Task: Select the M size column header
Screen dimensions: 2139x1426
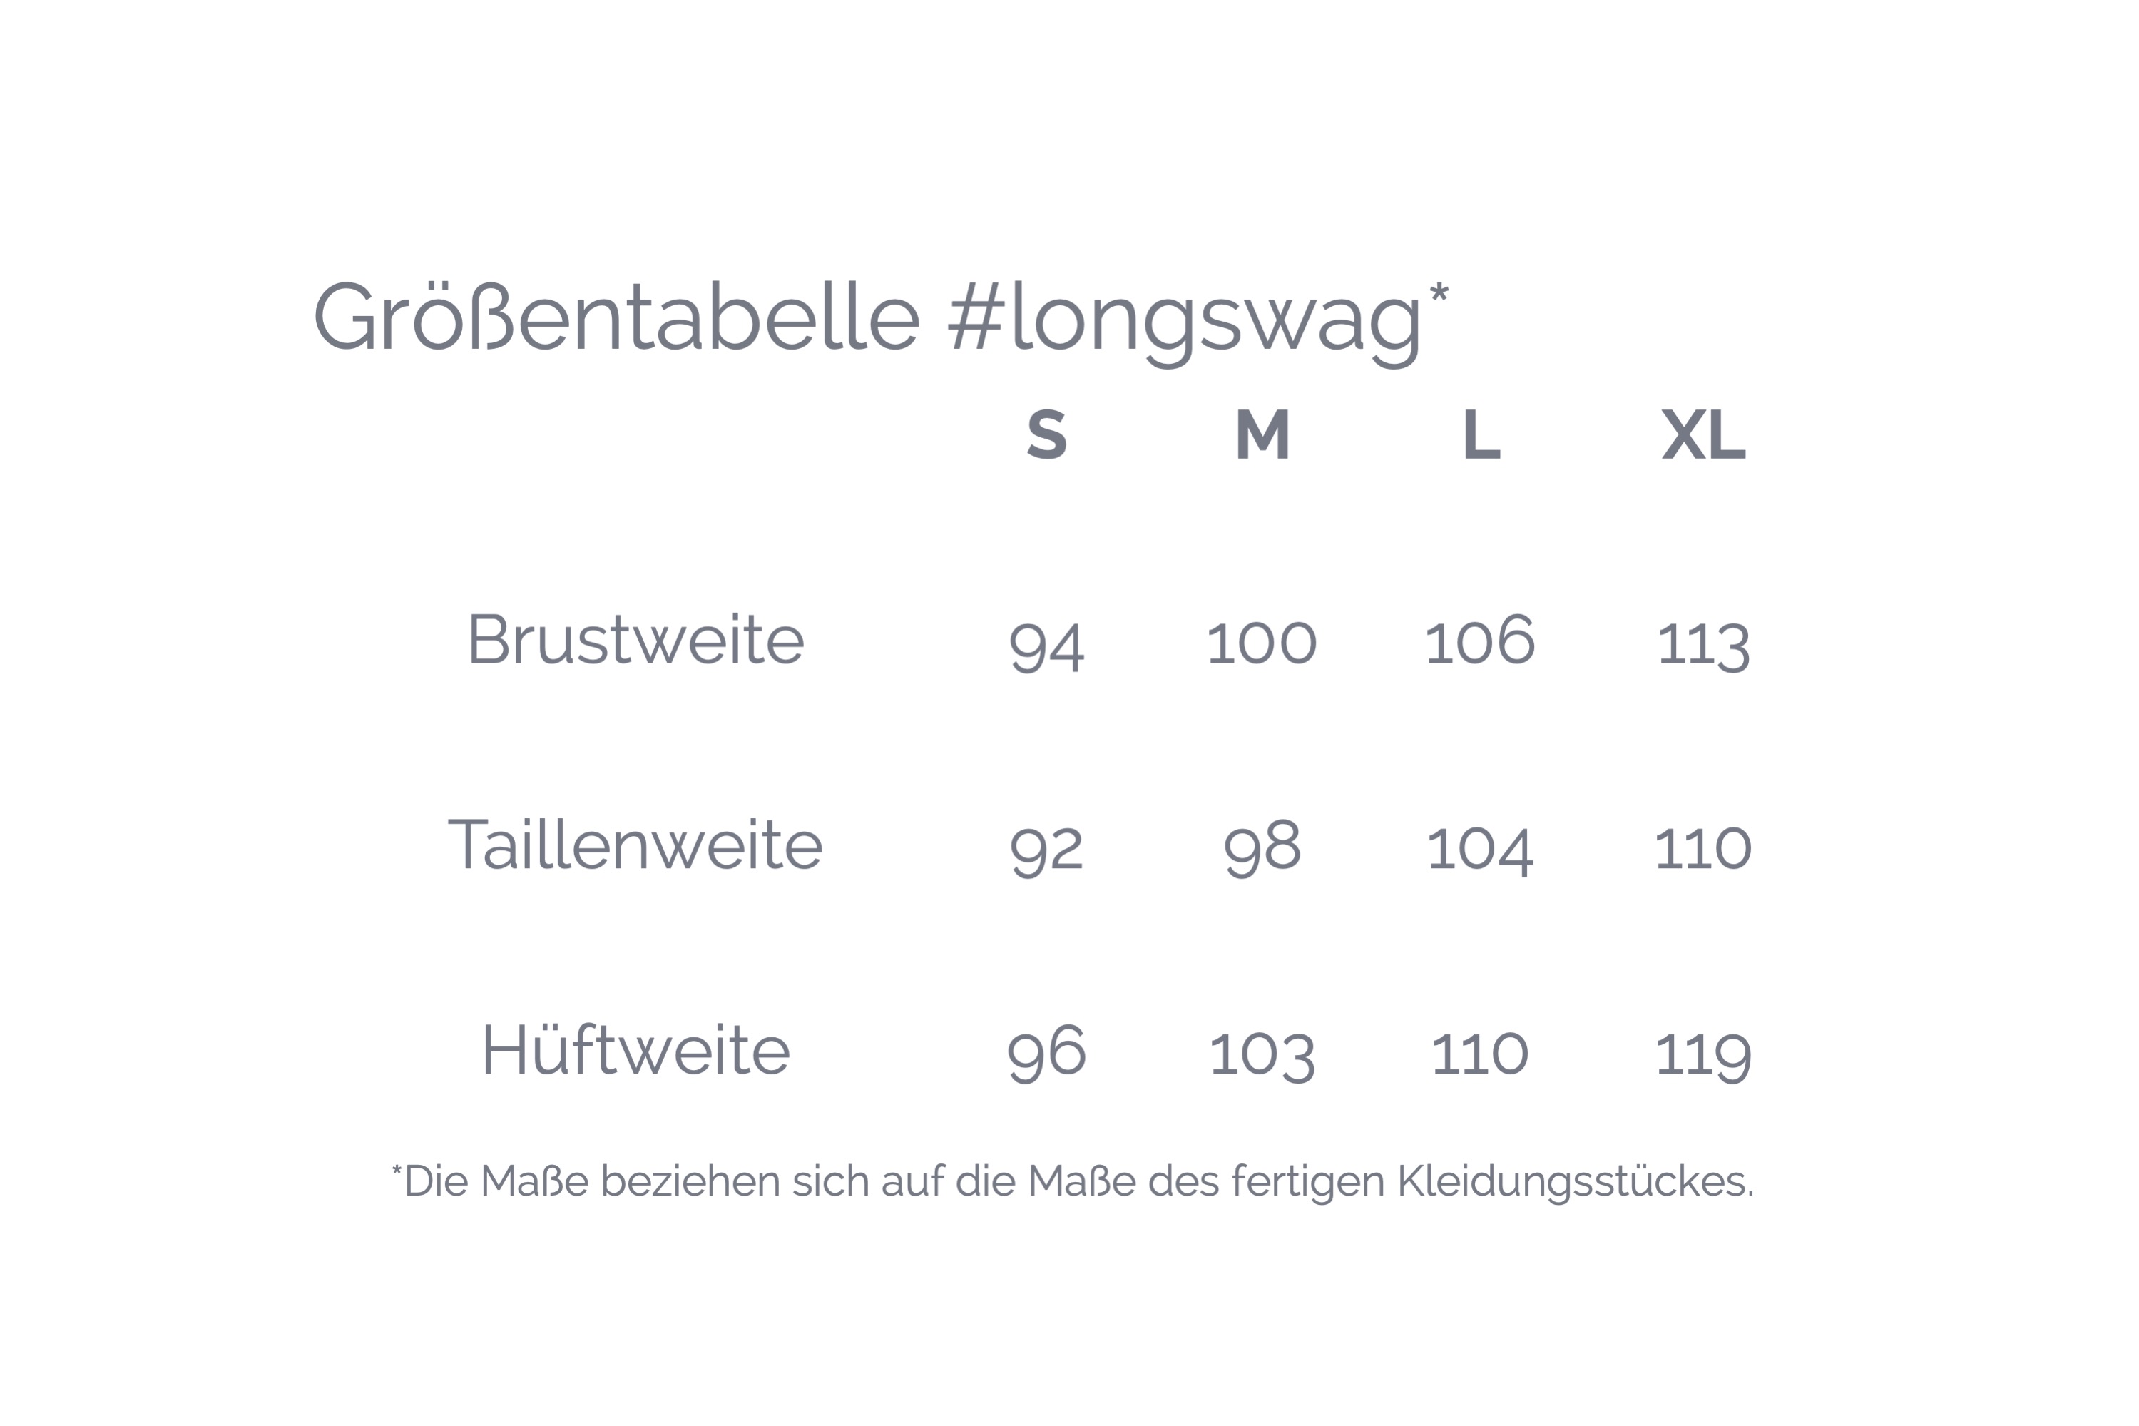Action: [1262, 434]
